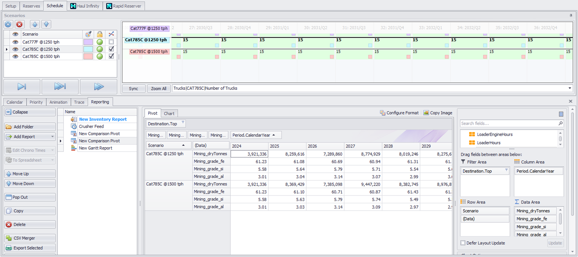Image resolution: width=578 pixels, height=257 pixels.
Task: Click the run-all fast forward button
Action: pos(99,87)
